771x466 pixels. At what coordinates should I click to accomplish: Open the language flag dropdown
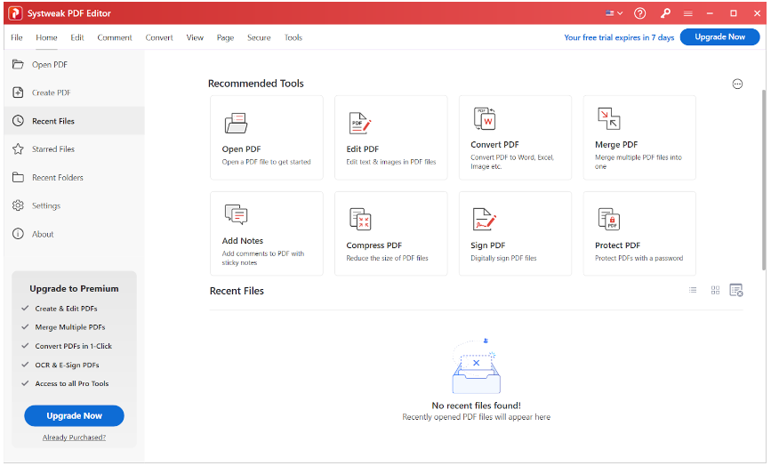pyautogui.click(x=614, y=13)
